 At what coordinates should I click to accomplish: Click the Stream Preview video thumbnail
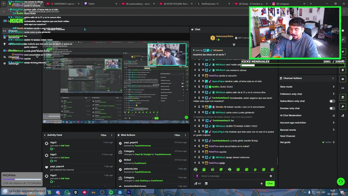tap(116, 82)
